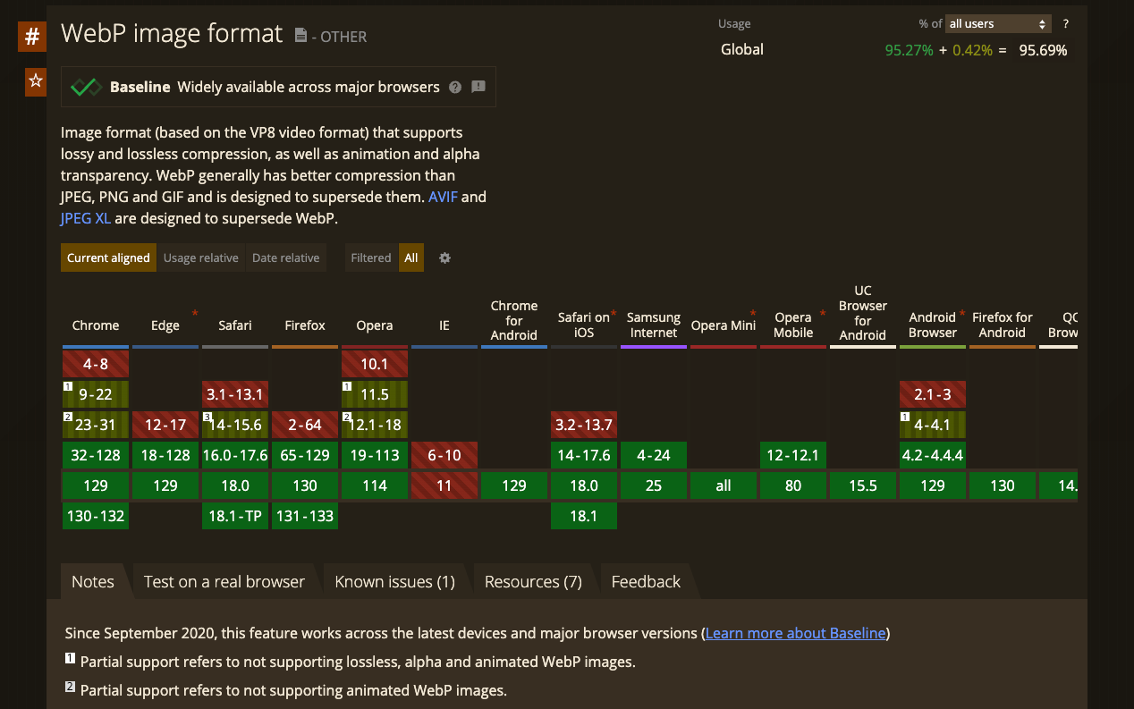
Task: Click the orange hash permalink icon
Action: coord(32,37)
